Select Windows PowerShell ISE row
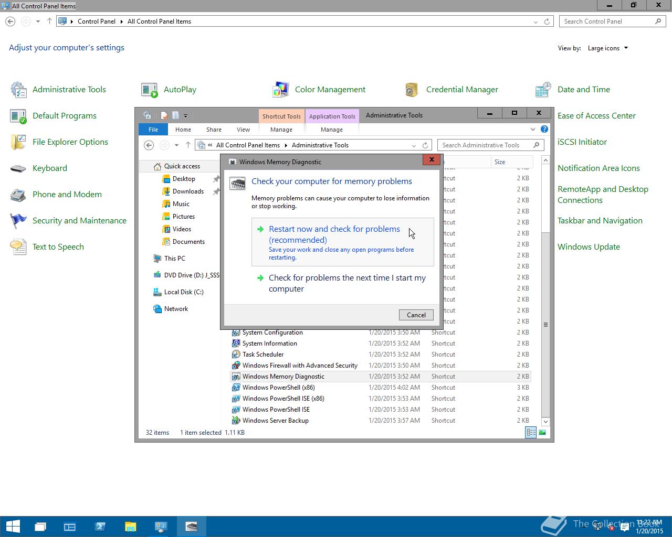Viewport: 672px width, 537px height. [x=381, y=410]
